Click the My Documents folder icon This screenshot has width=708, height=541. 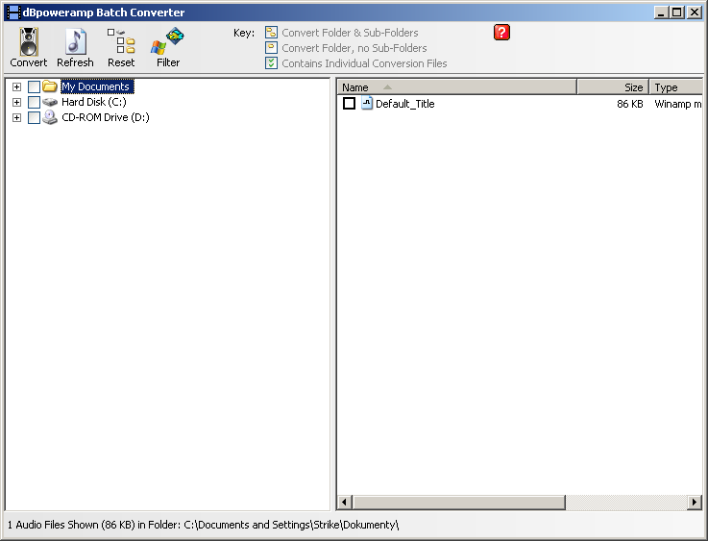coord(50,86)
